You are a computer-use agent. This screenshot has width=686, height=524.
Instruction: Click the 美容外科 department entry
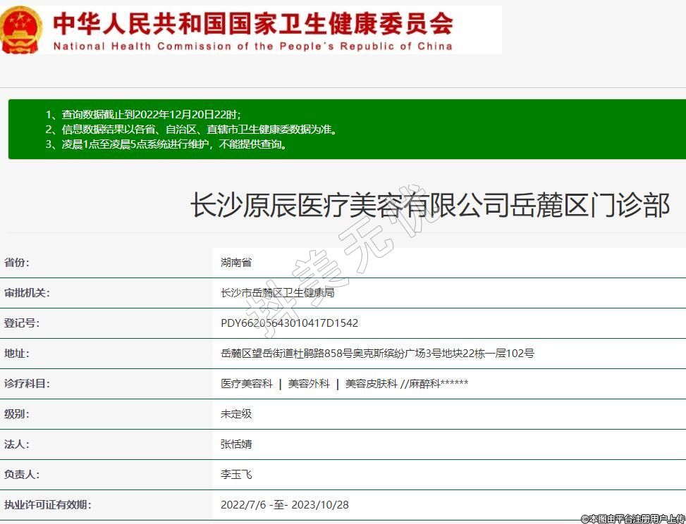coord(309,384)
